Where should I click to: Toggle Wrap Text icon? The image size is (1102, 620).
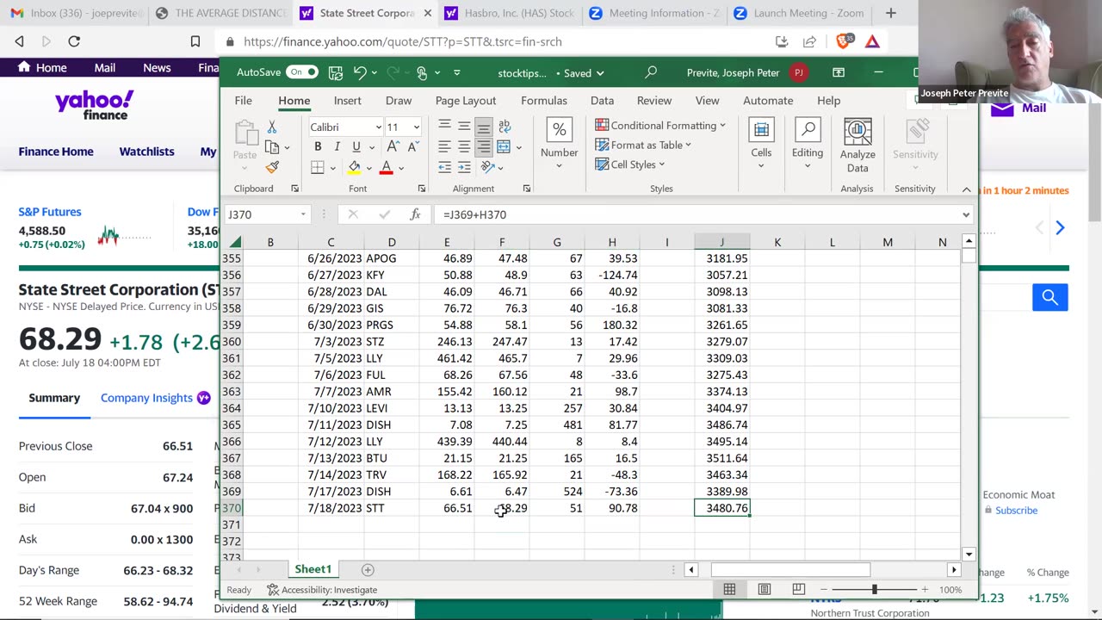pos(505,127)
